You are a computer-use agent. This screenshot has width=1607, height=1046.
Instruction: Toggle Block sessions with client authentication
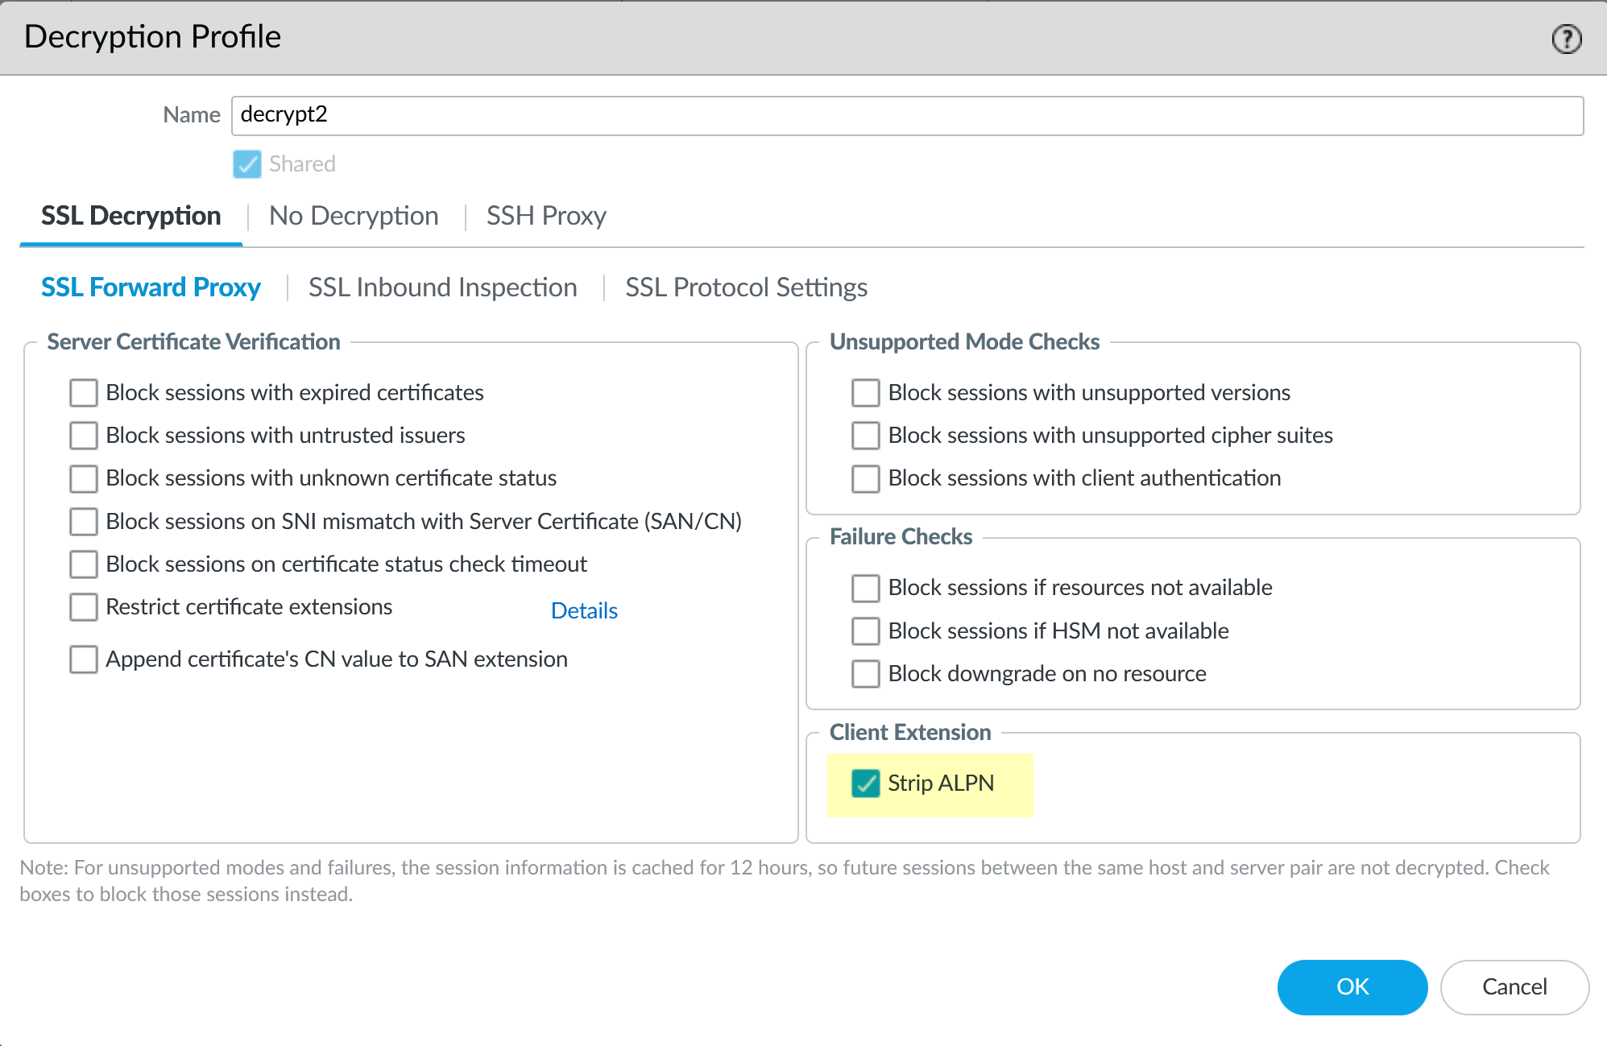pyautogui.click(x=866, y=478)
